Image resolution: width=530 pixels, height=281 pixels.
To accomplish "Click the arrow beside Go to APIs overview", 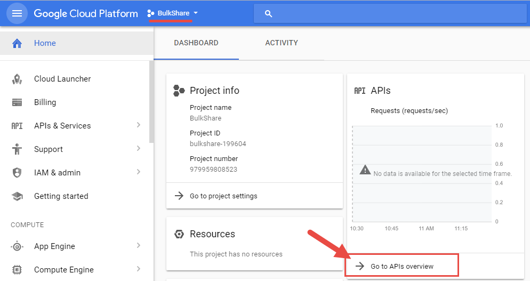I will click(359, 266).
